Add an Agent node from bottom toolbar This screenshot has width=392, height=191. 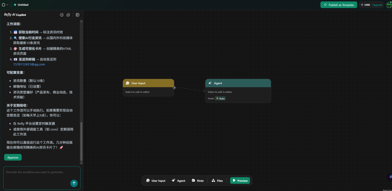pos(179,180)
